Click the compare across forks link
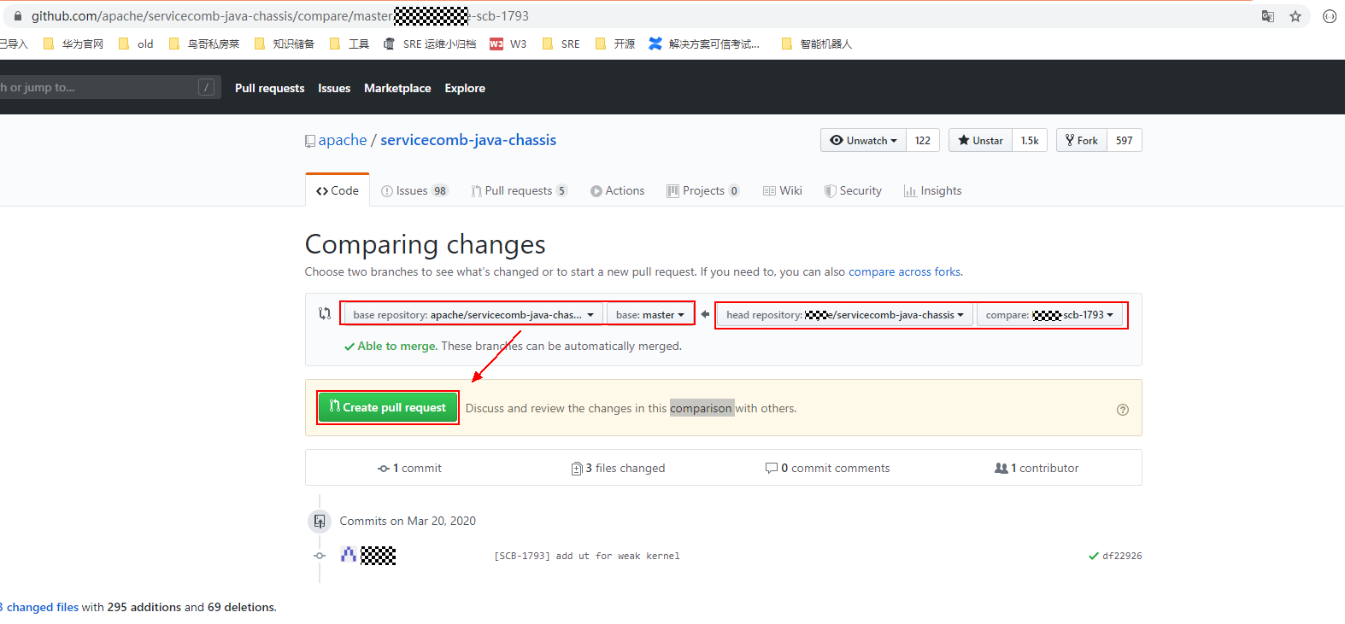Viewport: 1345px width, 624px height. (x=904, y=271)
